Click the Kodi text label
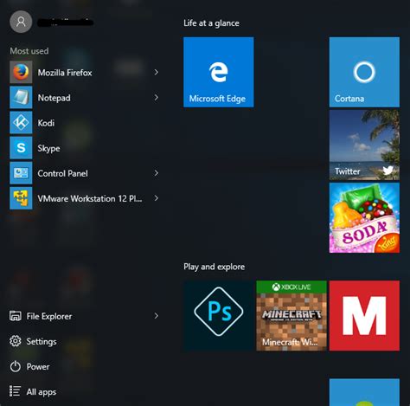Screen dimensions: 410x406 coord(46,123)
